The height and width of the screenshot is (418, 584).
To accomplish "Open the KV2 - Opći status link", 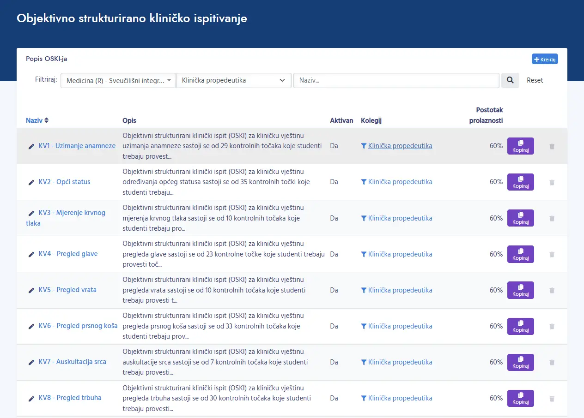I will (64, 182).
